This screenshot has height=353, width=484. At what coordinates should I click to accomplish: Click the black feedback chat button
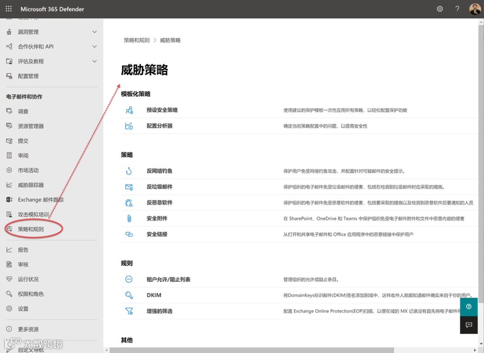(x=469, y=325)
